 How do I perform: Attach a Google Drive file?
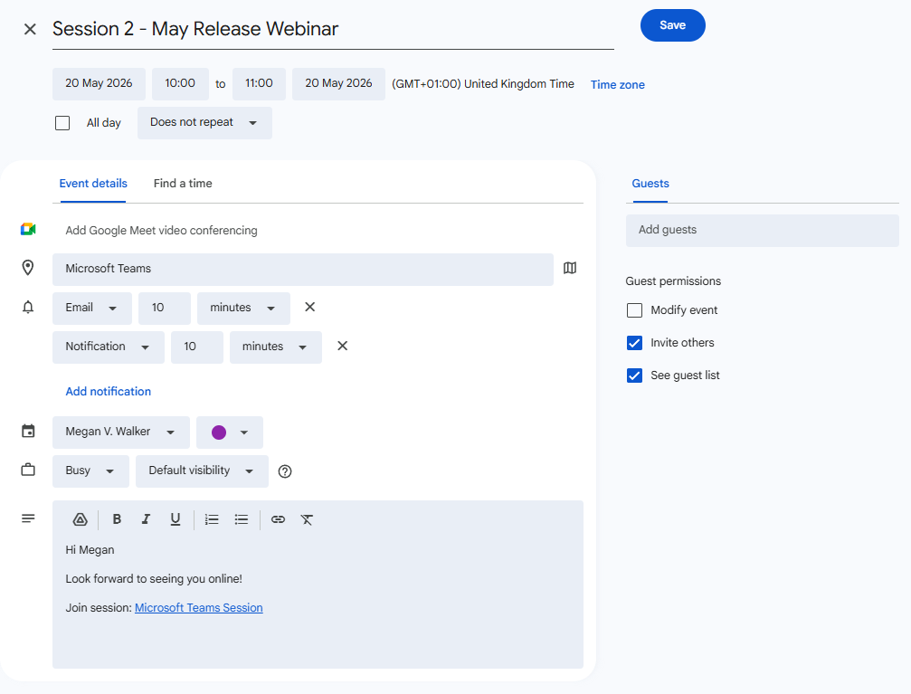point(81,519)
